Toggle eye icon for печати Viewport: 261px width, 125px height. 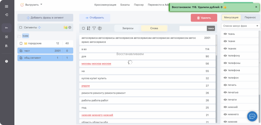(x=225, y=100)
